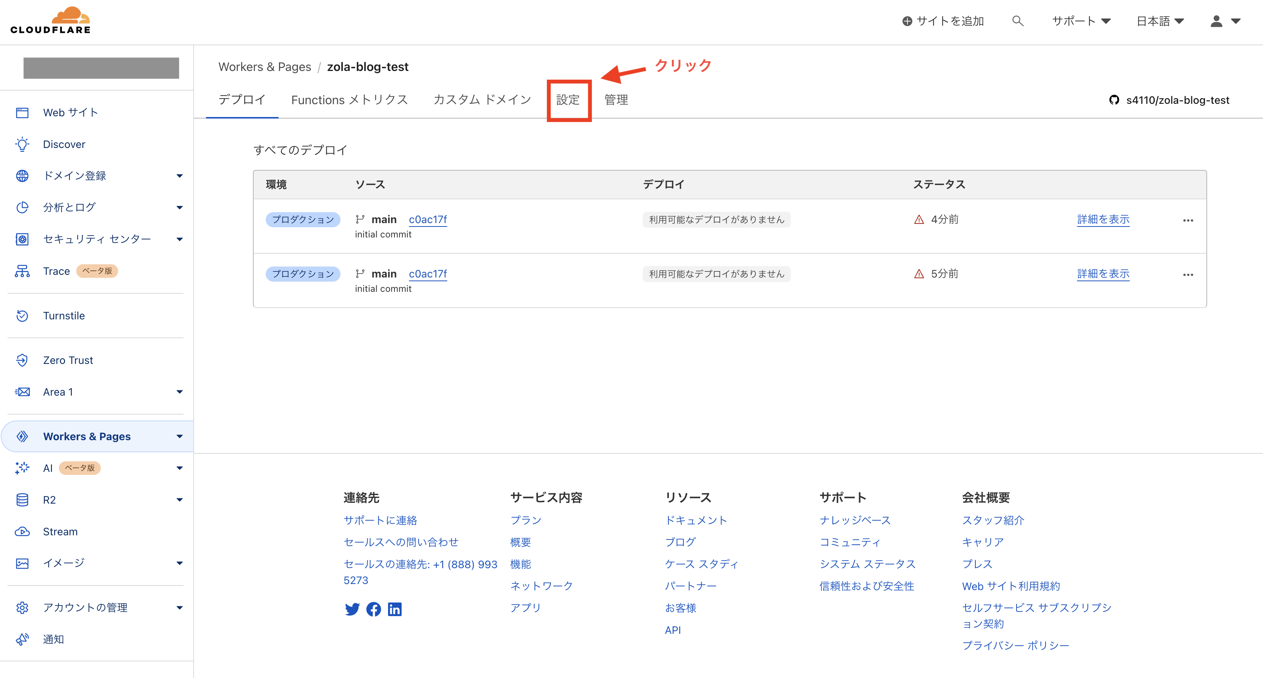Image resolution: width=1263 pixels, height=678 pixels.
Task: Open the LinkedIn icon link
Action: coord(395,609)
